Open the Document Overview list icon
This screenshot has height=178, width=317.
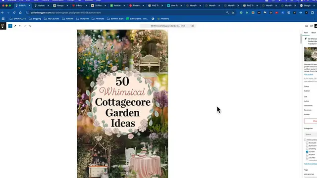[x=30, y=26]
